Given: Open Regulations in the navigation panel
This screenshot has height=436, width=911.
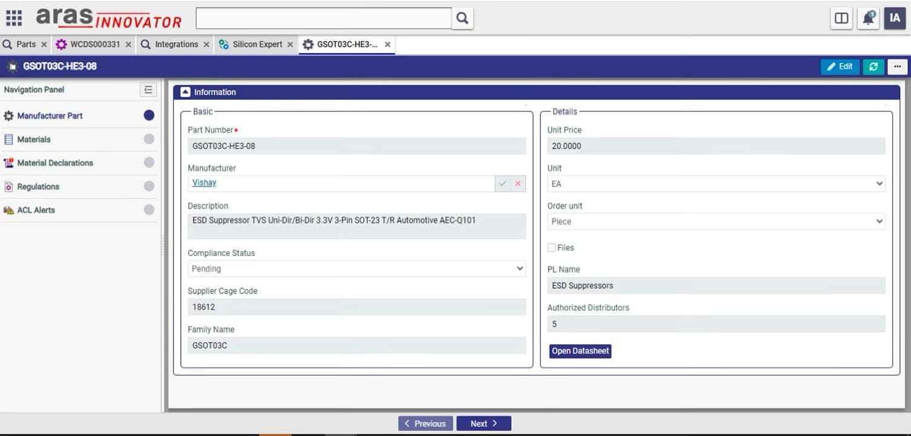Looking at the screenshot, I should point(38,187).
